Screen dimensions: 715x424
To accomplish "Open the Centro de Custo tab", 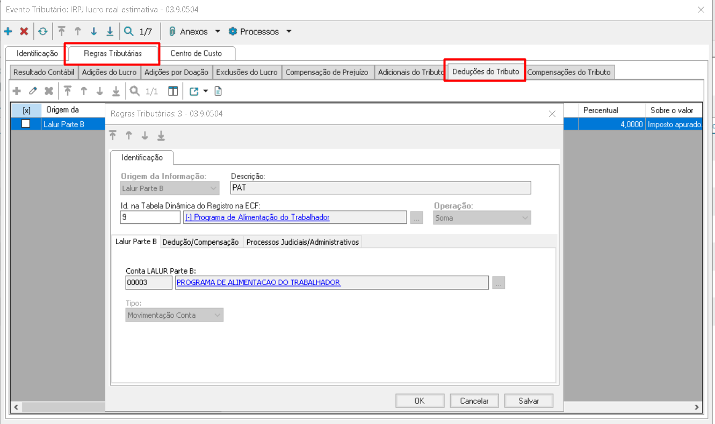I will tap(196, 53).
